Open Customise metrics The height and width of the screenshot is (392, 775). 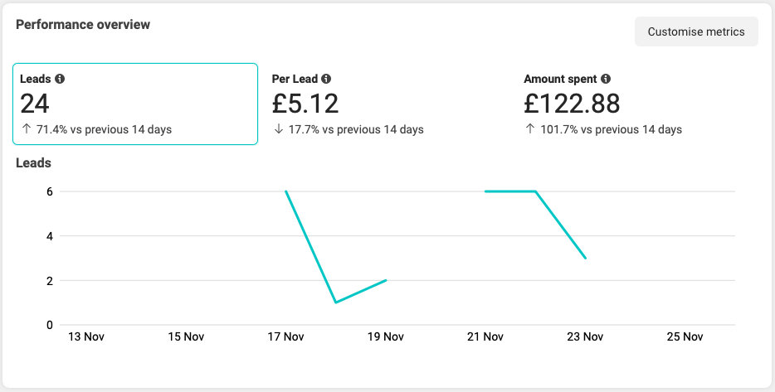coord(696,31)
